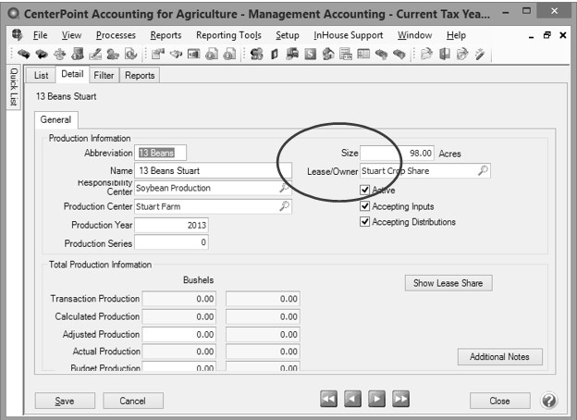Click the document with clock toolbar icon

pyautogui.click(x=130, y=55)
